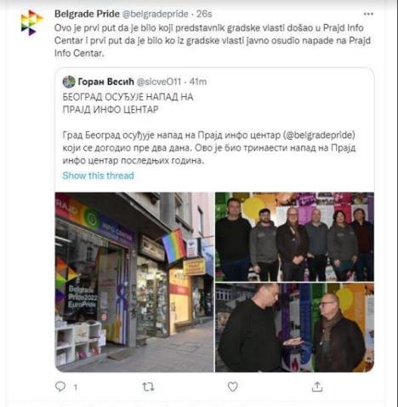Open the quoted tweet headline text
The image size is (398, 407).
tap(128, 103)
